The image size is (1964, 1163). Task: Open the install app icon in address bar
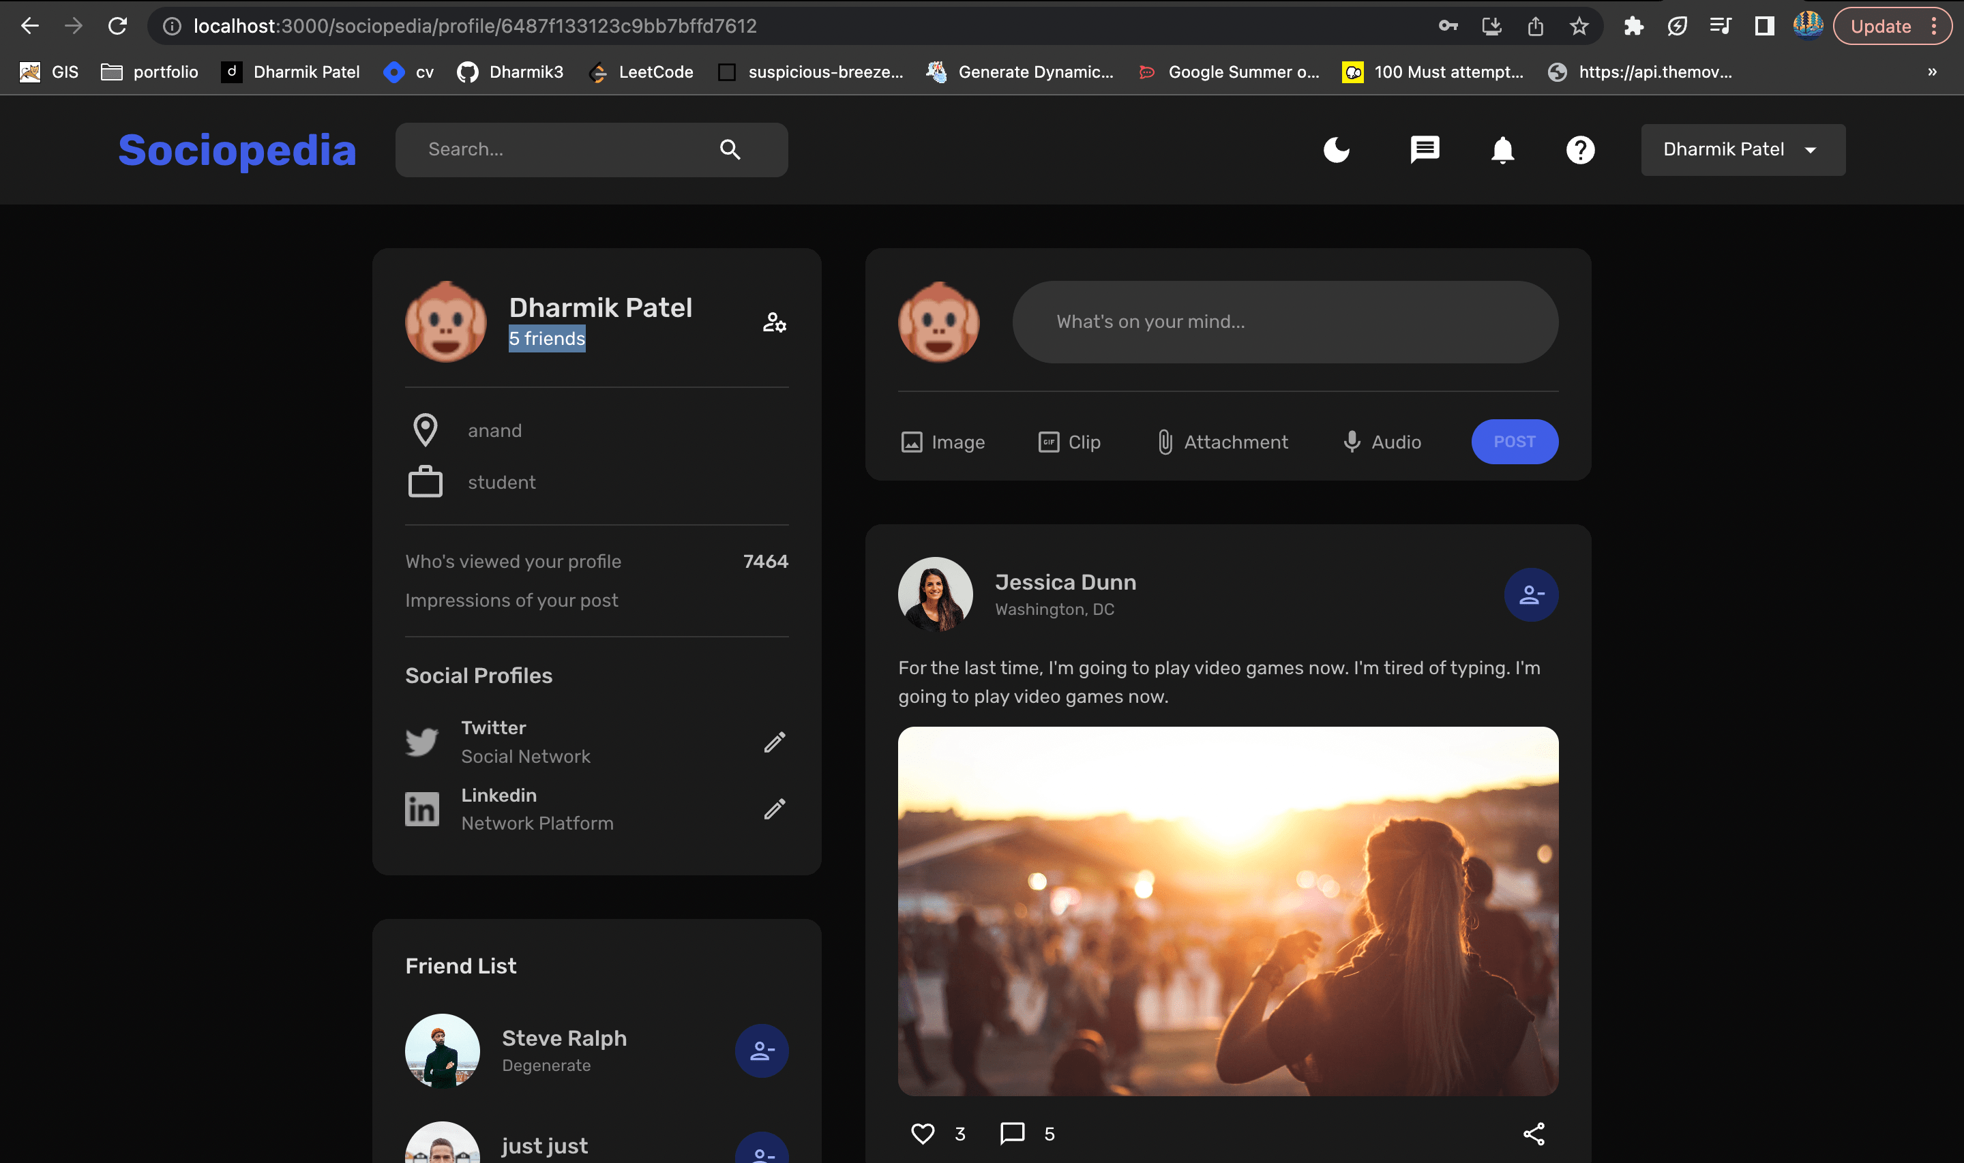click(x=1491, y=26)
